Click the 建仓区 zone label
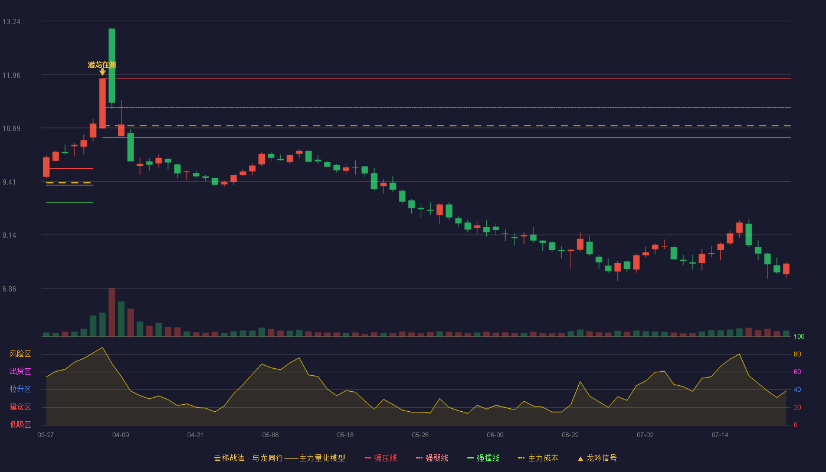 (x=20, y=407)
